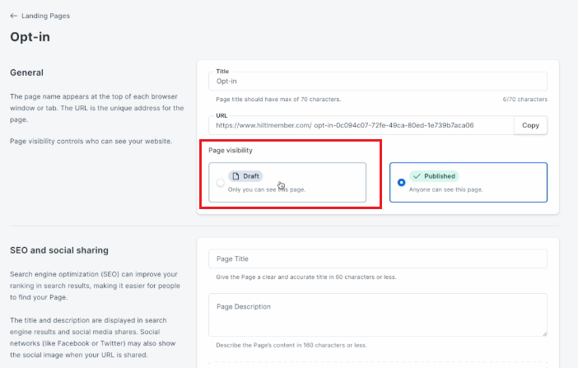Select the Published radio button
578x368 pixels.
[402, 183]
